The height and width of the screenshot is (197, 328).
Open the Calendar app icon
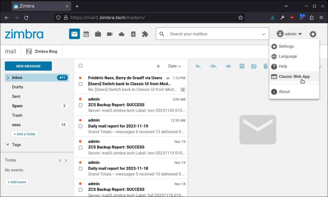(x=86, y=34)
